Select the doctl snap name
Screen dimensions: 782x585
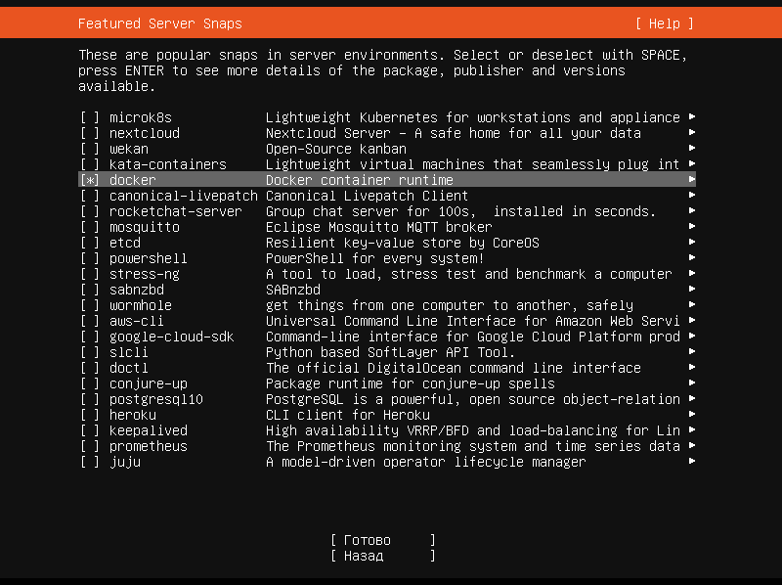pos(129,368)
